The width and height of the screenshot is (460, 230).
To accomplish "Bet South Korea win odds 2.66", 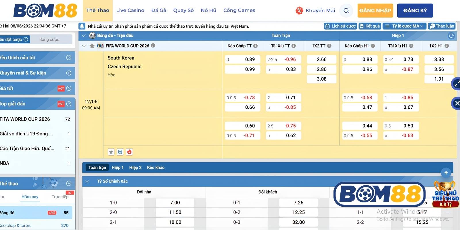I will pyautogui.click(x=321, y=60).
